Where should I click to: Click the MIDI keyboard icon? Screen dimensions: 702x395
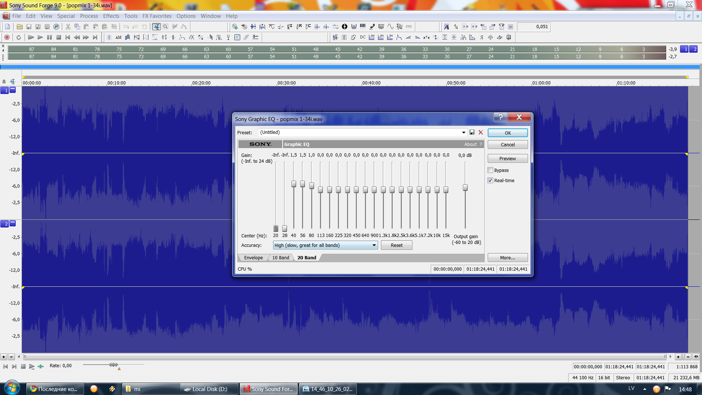tap(363, 27)
